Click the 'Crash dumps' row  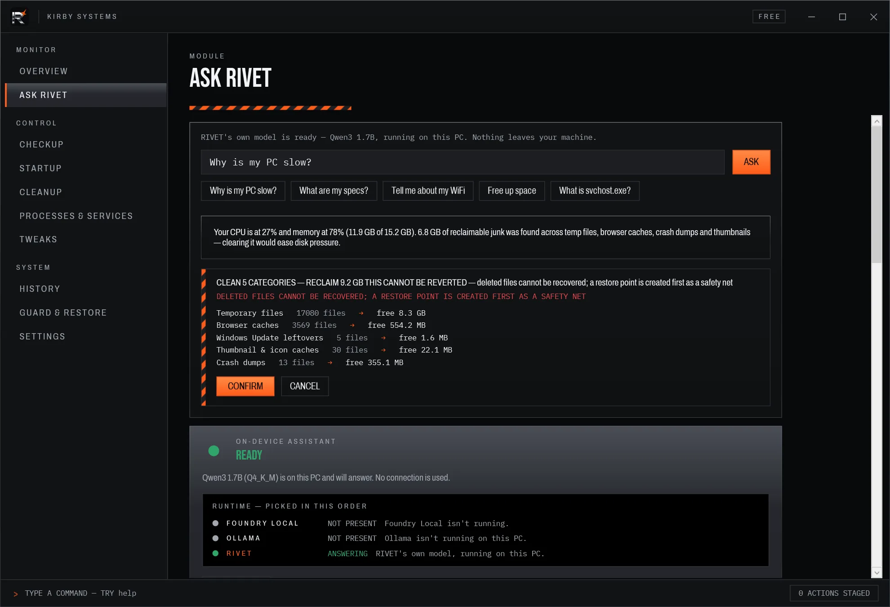click(x=310, y=362)
